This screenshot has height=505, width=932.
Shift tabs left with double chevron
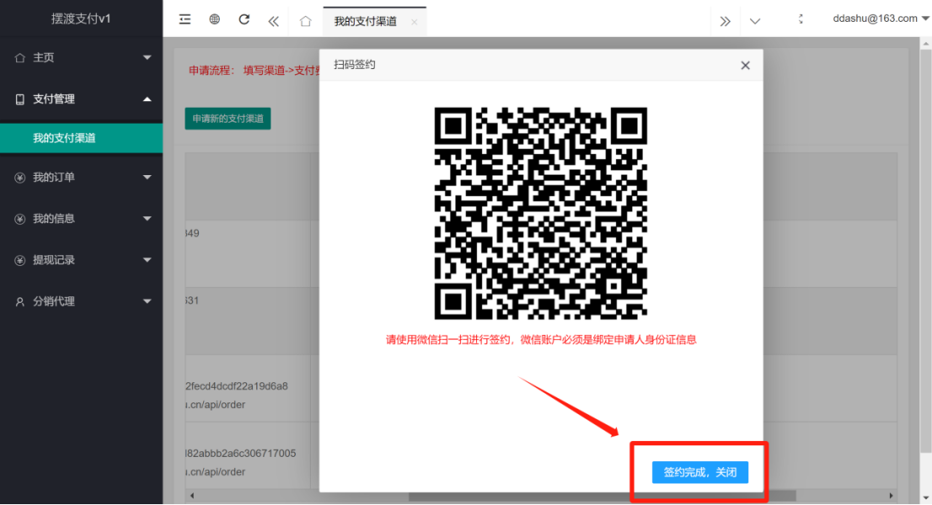[273, 21]
